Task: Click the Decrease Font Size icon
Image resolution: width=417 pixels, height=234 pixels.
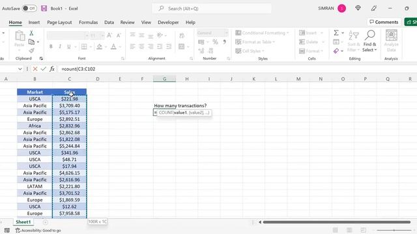Action: coord(119,35)
